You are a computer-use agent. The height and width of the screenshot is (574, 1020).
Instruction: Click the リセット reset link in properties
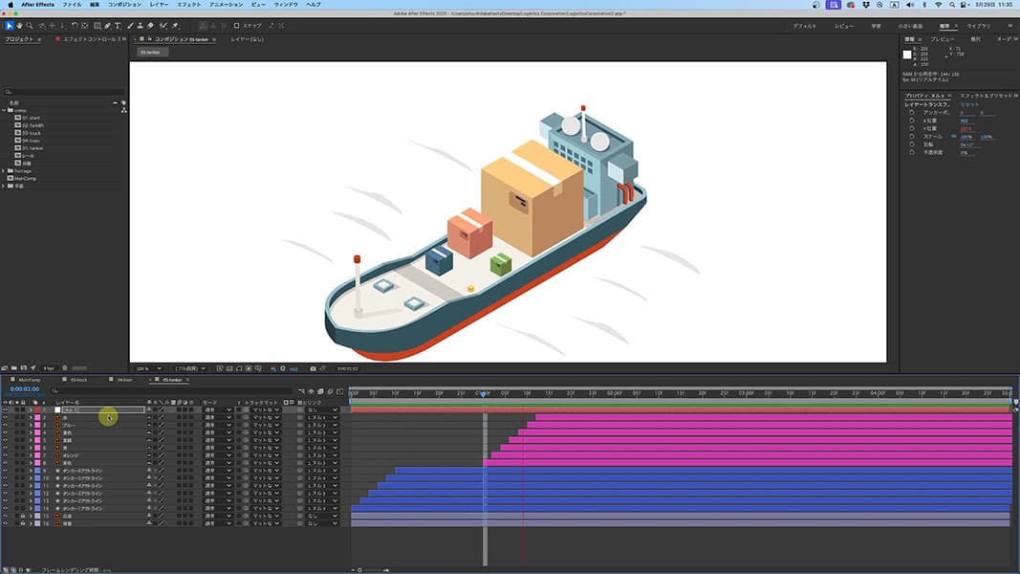[969, 104]
